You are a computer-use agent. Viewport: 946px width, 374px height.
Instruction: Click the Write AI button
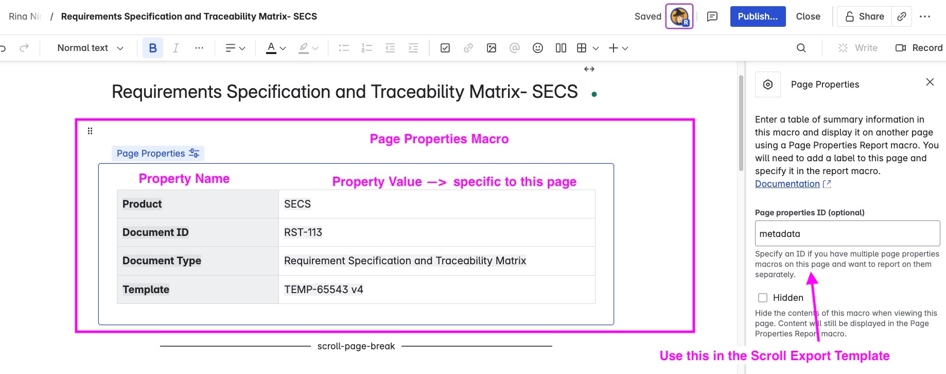[x=858, y=48]
